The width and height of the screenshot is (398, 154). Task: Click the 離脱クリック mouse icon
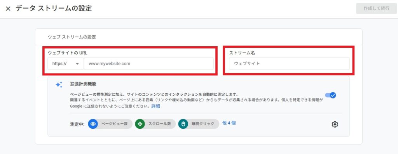click(183, 124)
